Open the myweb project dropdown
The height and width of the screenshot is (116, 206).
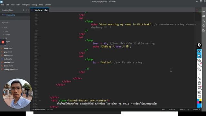5,23
